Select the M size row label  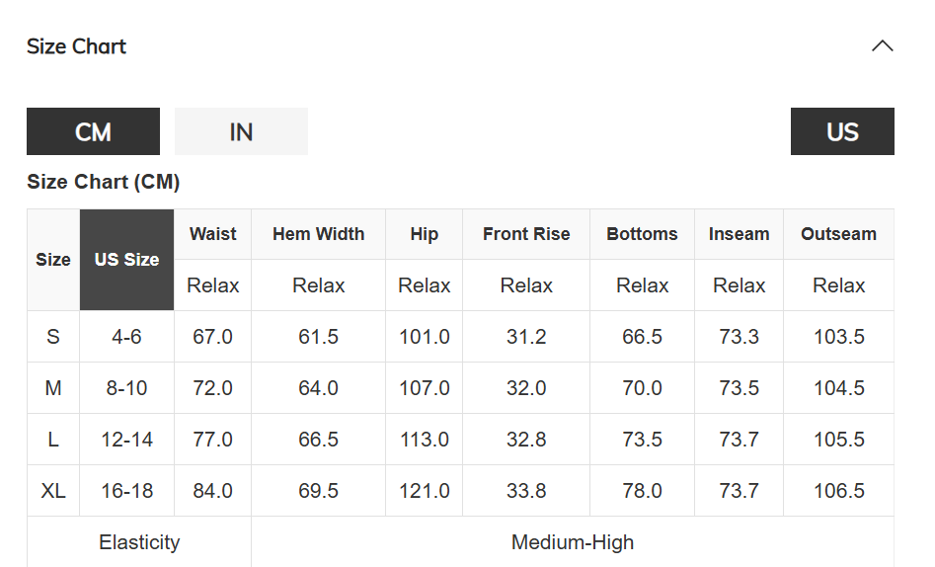coord(53,388)
